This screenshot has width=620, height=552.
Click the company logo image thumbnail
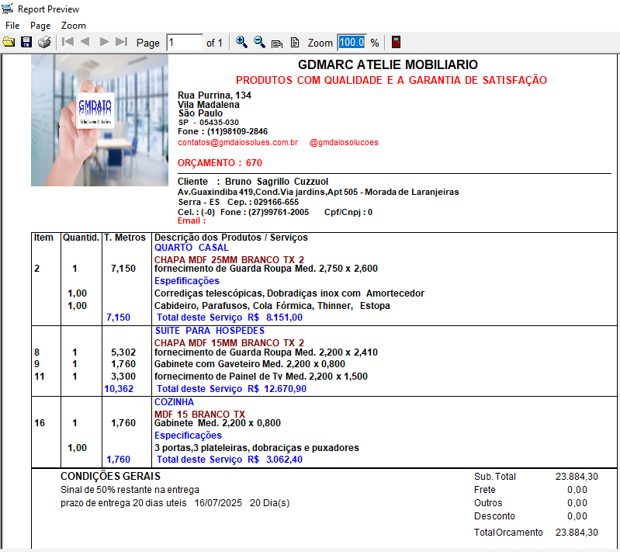99,120
